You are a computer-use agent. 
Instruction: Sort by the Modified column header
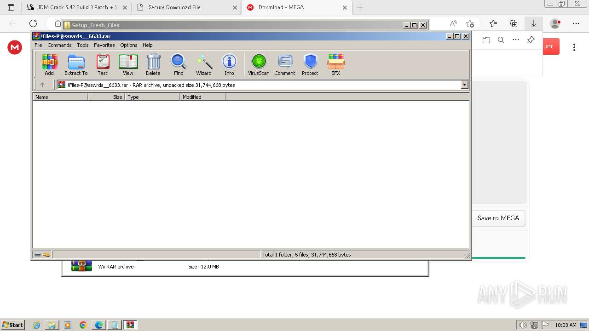[203, 97]
